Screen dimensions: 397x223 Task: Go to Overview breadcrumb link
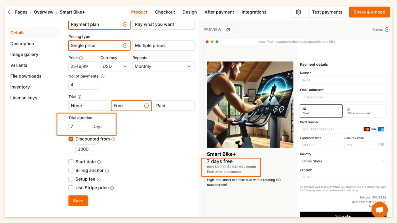44,12
